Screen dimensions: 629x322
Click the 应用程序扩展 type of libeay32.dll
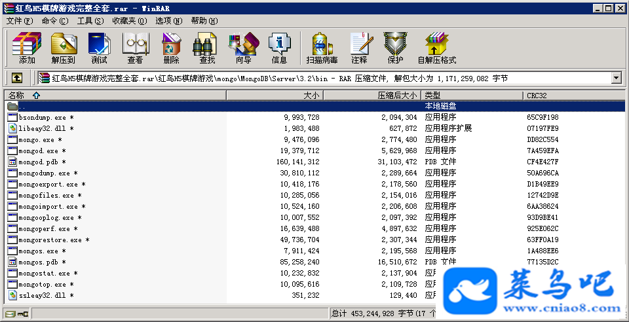pos(448,128)
